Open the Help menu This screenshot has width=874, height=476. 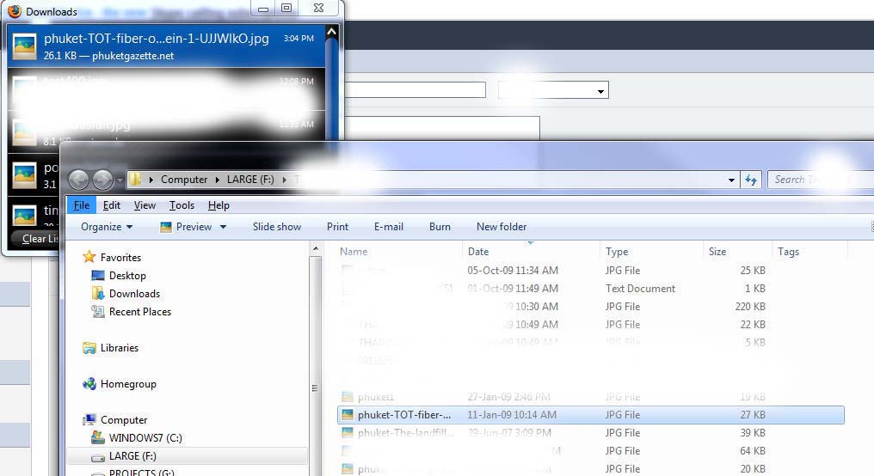218,205
